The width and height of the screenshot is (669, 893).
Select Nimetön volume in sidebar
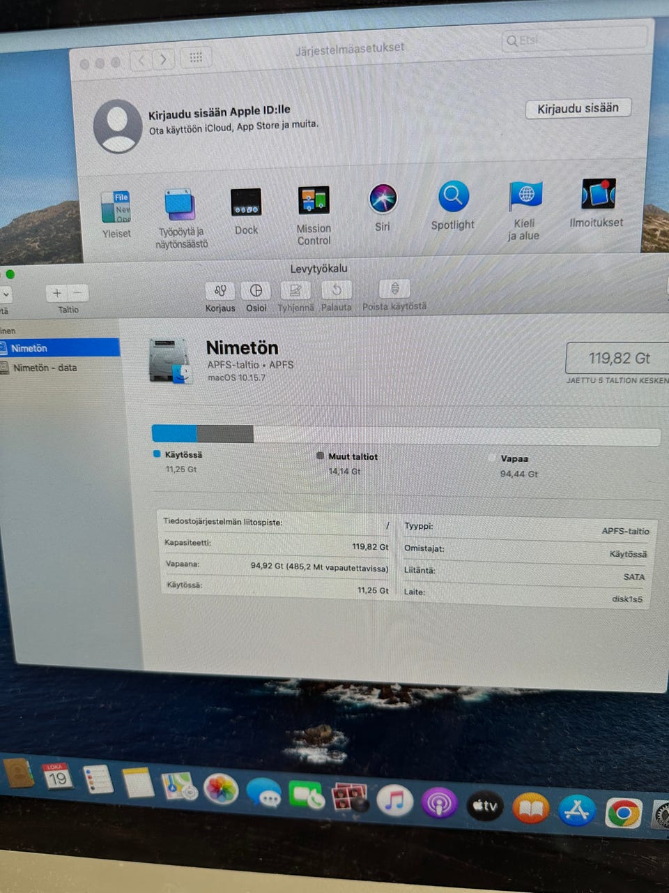tap(60, 347)
